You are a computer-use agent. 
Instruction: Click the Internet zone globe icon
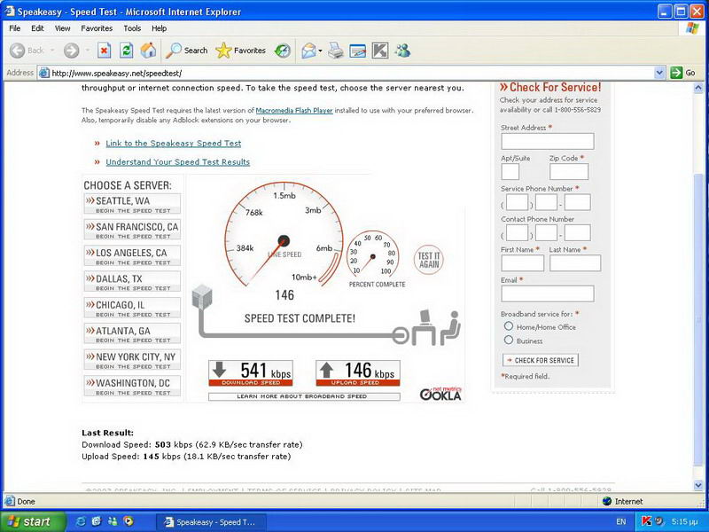tap(607, 501)
